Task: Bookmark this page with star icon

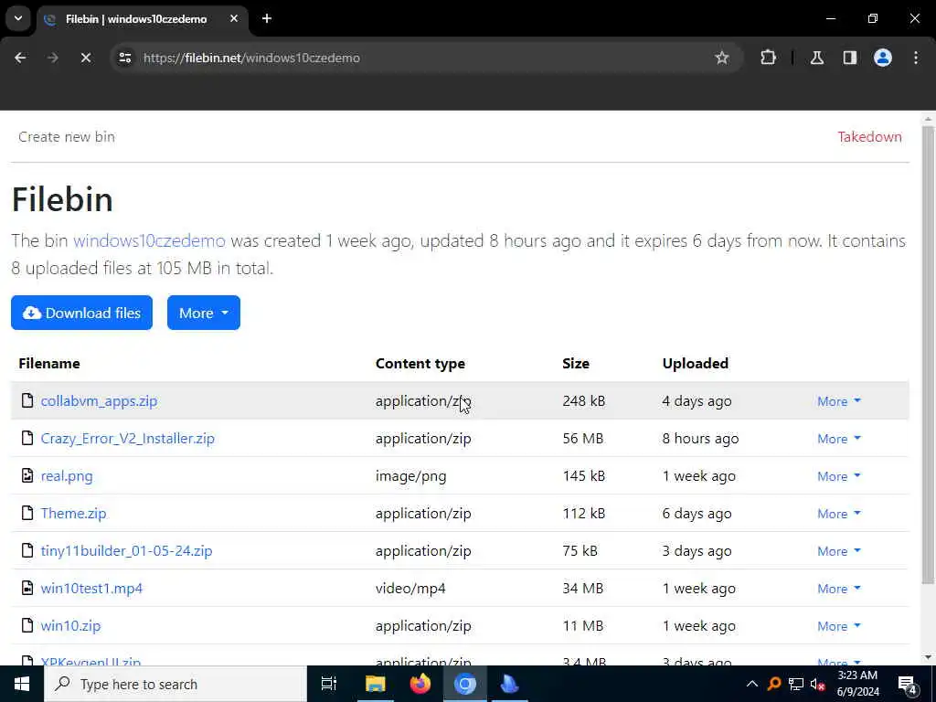Action: point(722,58)
